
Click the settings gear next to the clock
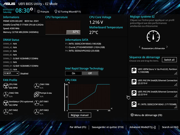point(32,9)
